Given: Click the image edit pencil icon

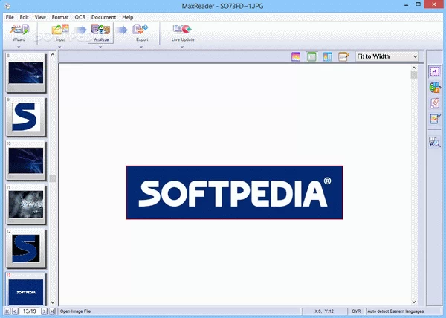Looking at the screenshot, I should 435,119.
